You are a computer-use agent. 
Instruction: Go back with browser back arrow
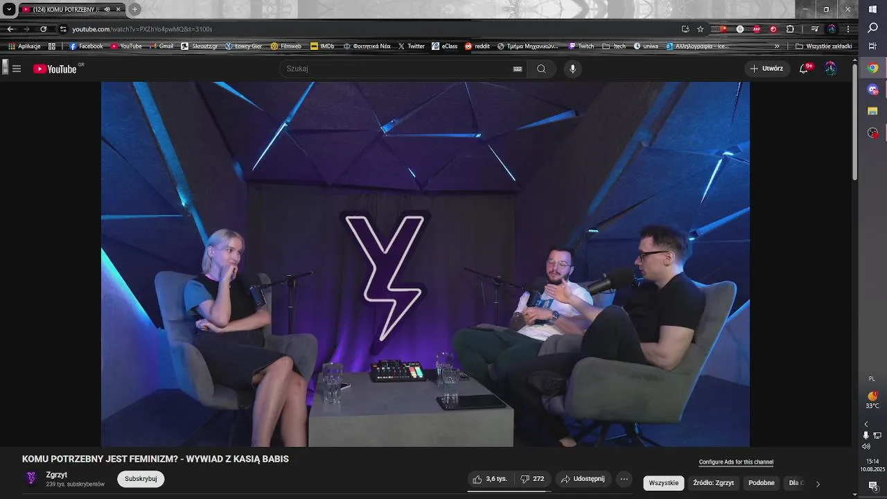tap(10, 29)
